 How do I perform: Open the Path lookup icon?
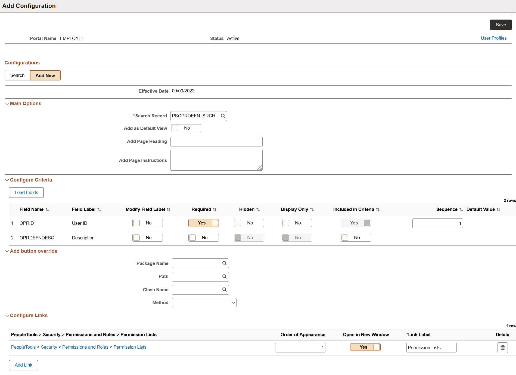(224, 276)
